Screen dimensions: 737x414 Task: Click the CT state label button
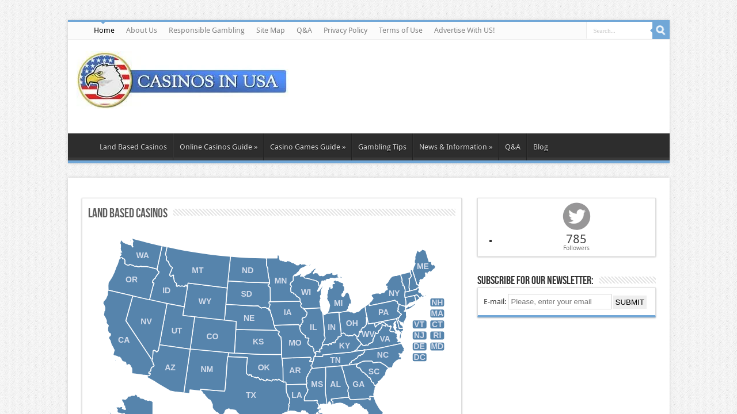437,324
